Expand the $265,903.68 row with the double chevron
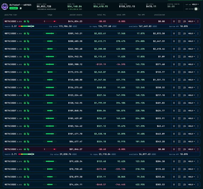Viewport: 203px width, 189px height. click(x=174, y=49)
